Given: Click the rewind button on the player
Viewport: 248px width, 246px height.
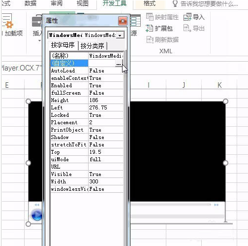Looking at the screenshot, I should (37, 205).
